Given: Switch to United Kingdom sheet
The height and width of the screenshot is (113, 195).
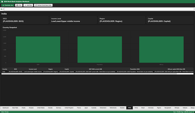Looking at the screenshot, I should tap(69, 108).
